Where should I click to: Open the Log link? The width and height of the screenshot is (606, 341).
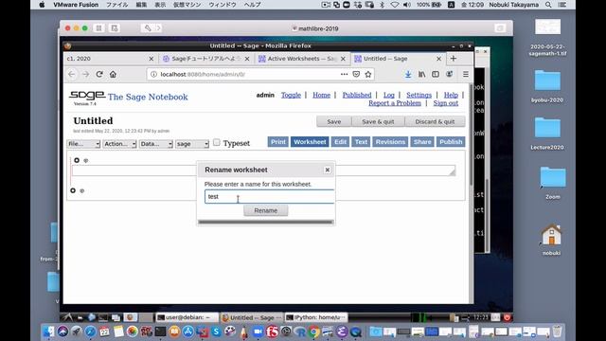(x=389, y=95)
